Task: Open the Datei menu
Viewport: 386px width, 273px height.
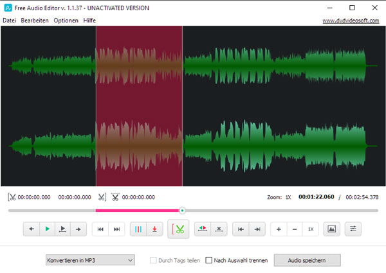Action: pos(9,21)
